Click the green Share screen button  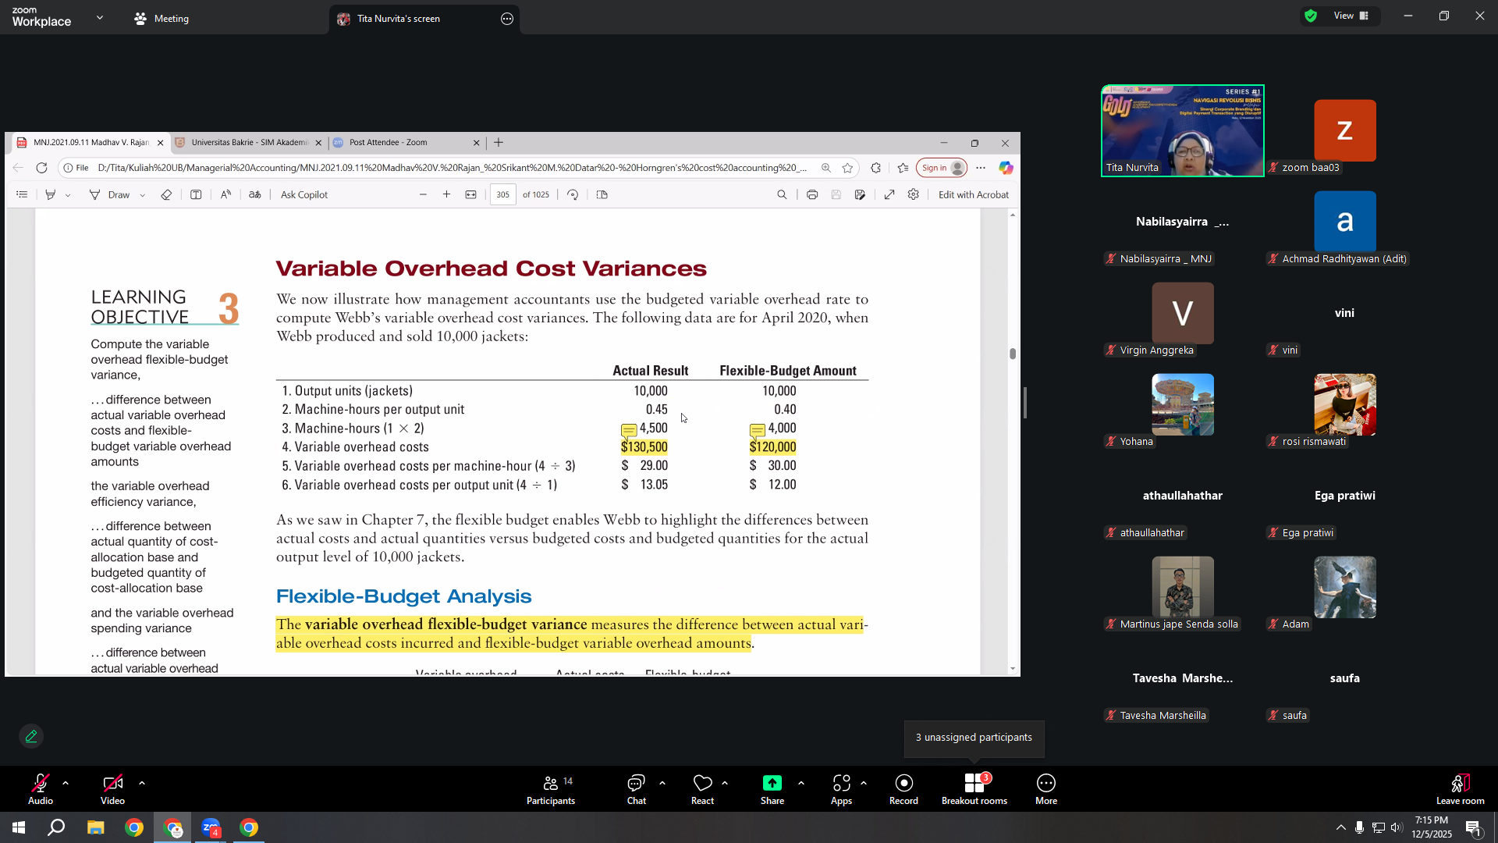(x=772, y=788)
